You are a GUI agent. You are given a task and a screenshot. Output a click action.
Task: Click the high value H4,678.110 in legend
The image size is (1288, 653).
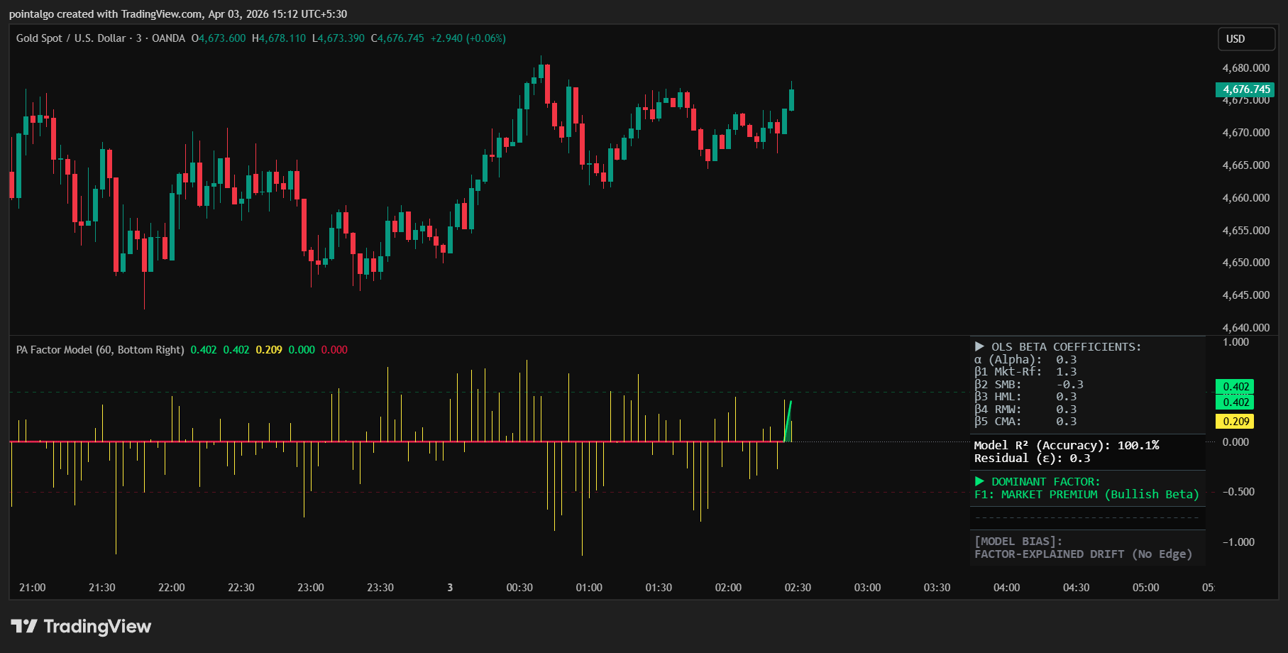coord(279,38)
